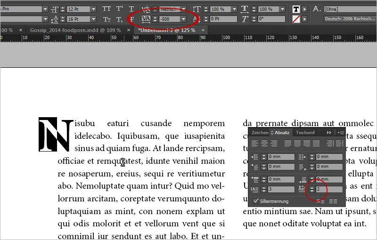The image size is (377, 240).
Task: Click the font size icon
Action: [x=55, y=9]
